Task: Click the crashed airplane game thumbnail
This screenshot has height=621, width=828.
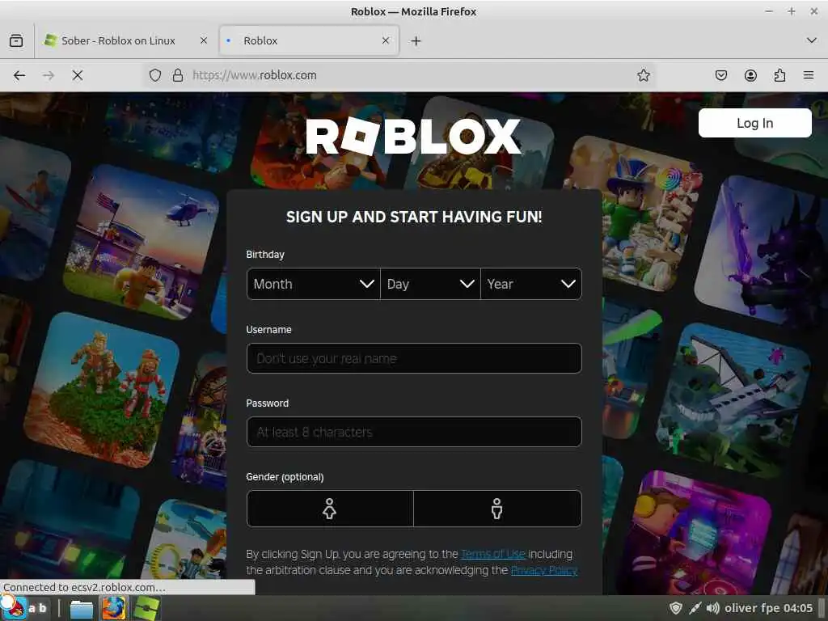Action: [734, 399]
